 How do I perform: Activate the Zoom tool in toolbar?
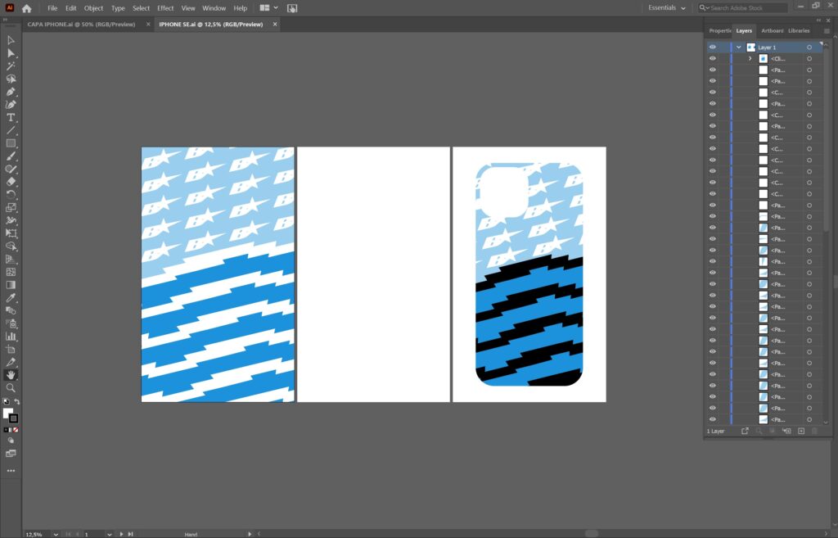(x=11, y=388)
